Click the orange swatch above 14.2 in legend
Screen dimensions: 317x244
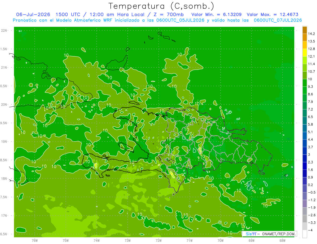pos(305,30)
